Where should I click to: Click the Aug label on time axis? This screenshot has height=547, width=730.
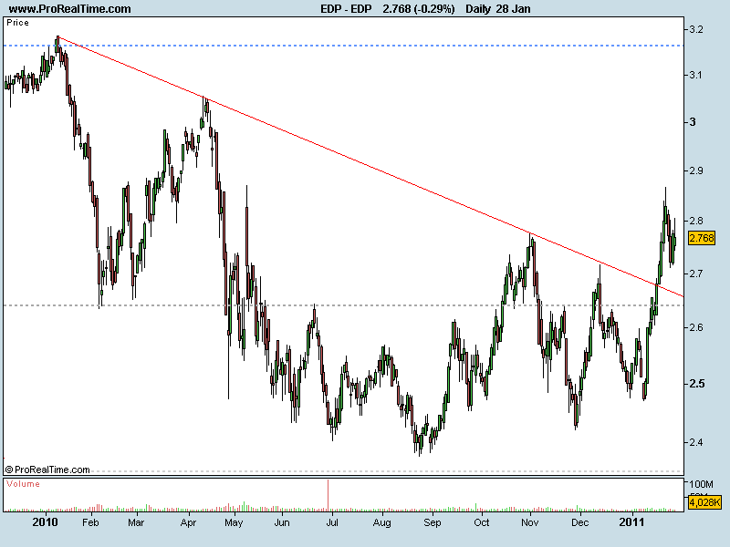(x=381, y=522)
